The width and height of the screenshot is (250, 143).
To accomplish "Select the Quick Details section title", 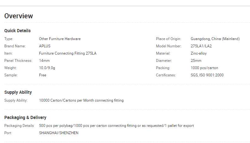I will coord(17,31).
